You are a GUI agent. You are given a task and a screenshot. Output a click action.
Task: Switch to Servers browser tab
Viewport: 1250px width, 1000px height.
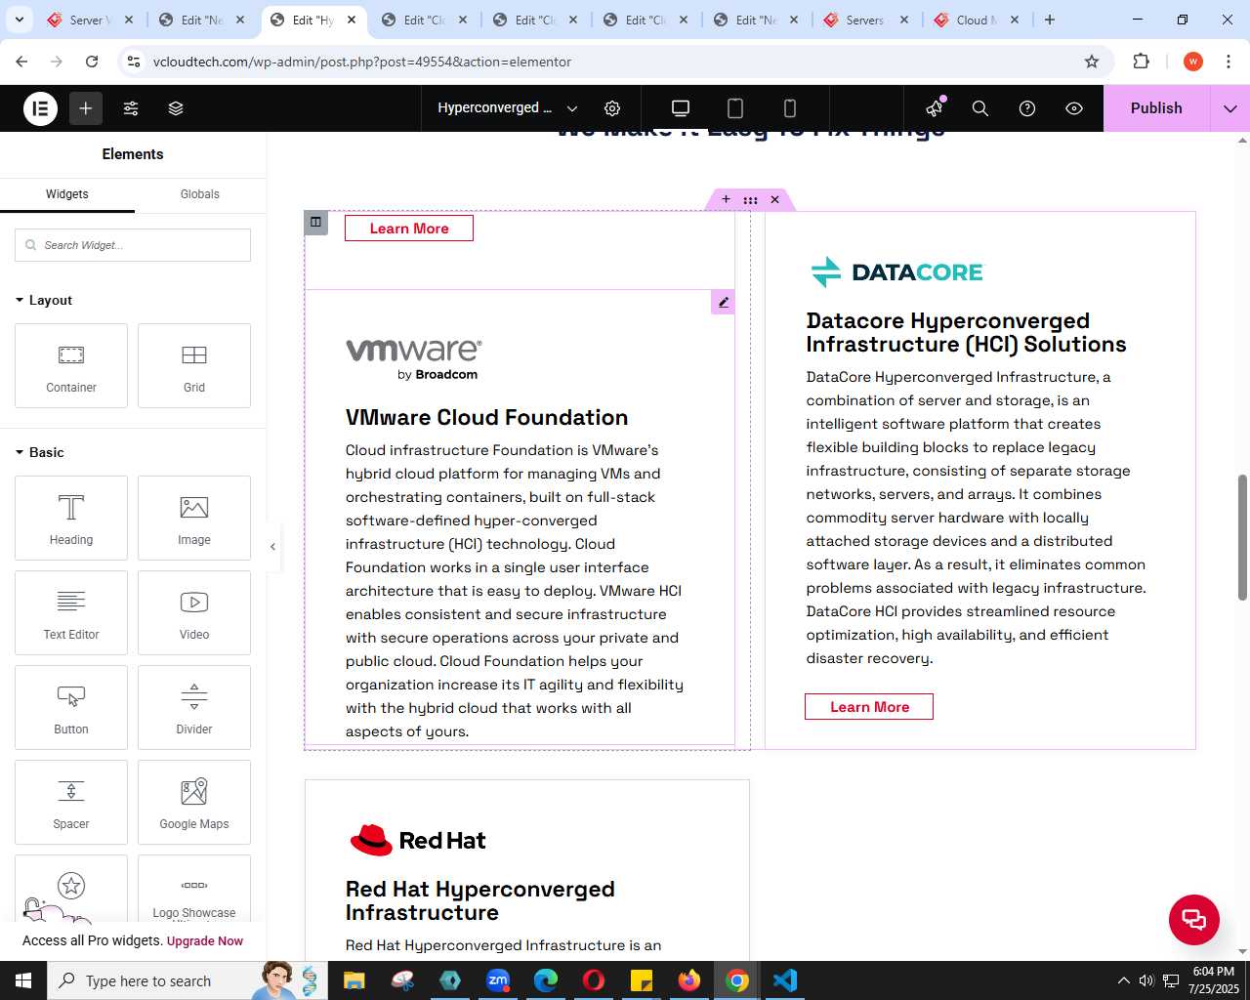(x=866, y=20)
